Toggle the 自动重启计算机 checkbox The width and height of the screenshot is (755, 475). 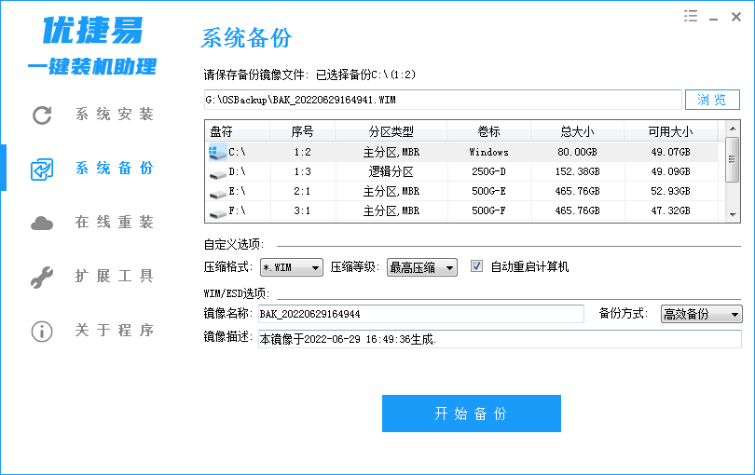[477, 266]
